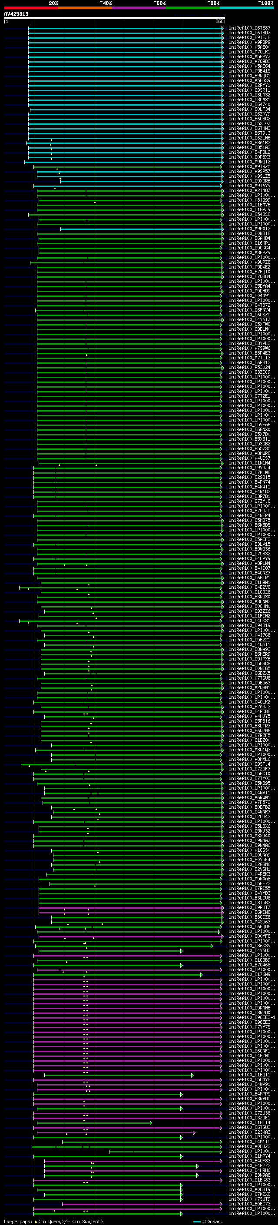Click the red 20% identity legend segment
Image resolution: width=278 pixels, height=1225 pixels.
[x=31, y=8]
